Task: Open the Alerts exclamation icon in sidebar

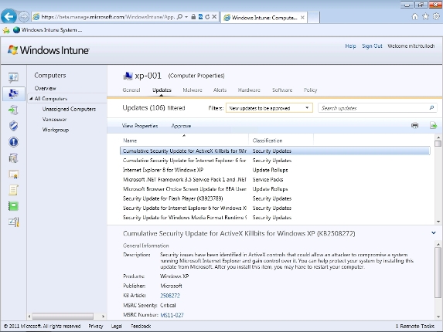Action: tap(13, 142)
